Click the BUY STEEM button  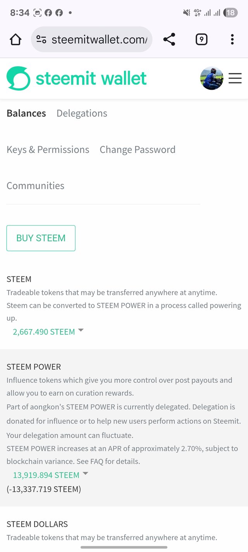[41, 238]
